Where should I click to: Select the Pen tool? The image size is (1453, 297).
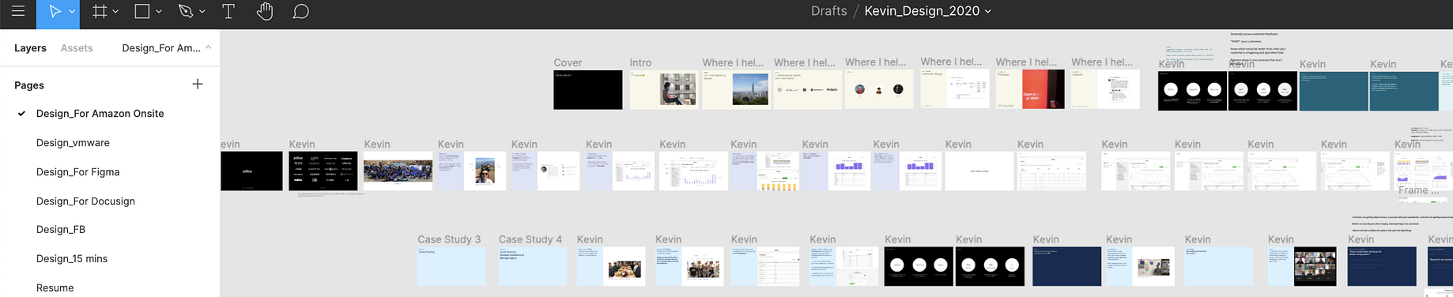[186, 12]
